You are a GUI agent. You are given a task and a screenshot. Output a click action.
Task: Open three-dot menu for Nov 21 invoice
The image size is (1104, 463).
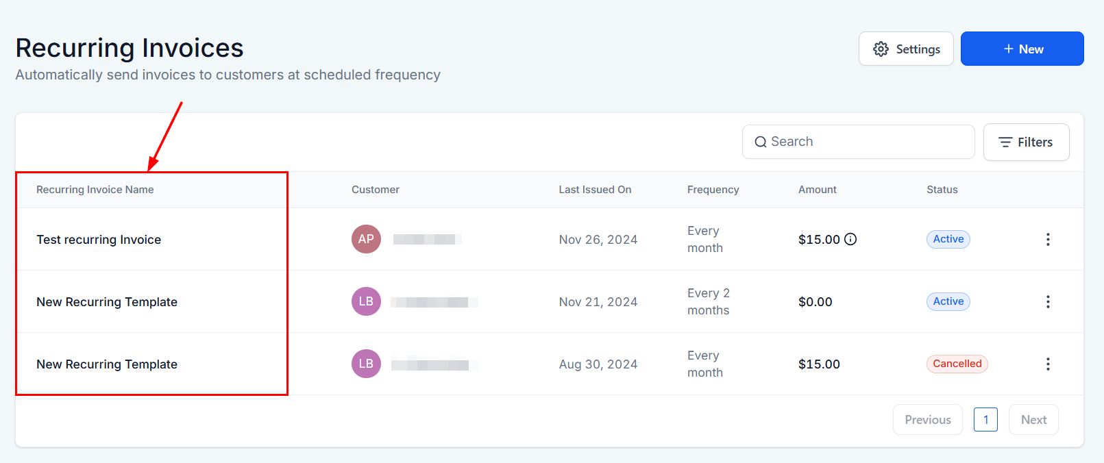pyautogui.click(x=1047, y=301)
